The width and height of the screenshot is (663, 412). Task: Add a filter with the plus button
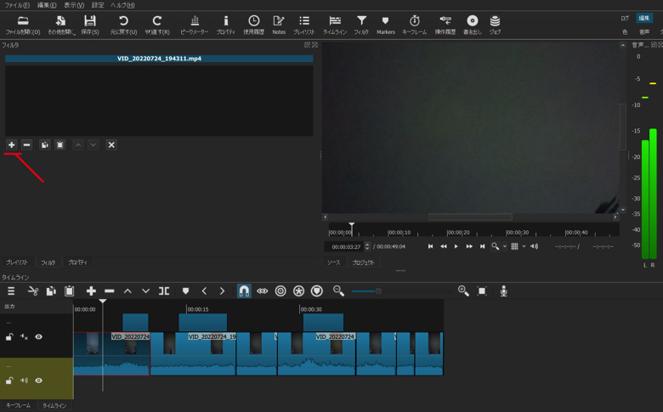pos(11,145)
